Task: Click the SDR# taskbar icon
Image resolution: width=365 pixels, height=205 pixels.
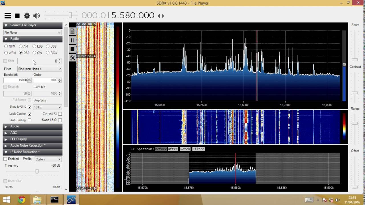Action: pos(71,200)
